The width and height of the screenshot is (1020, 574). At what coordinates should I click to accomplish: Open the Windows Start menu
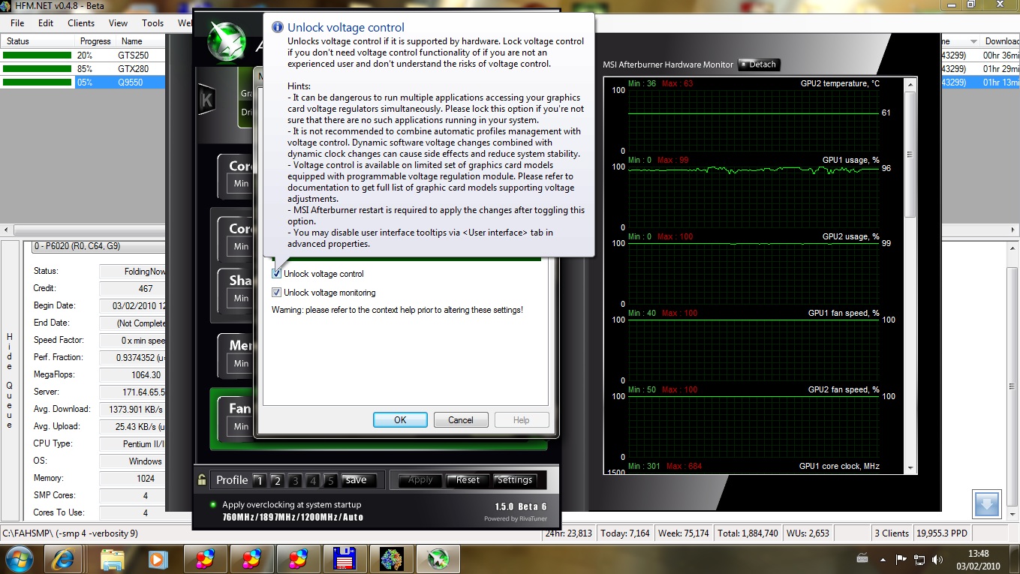(x=18, y=559)
